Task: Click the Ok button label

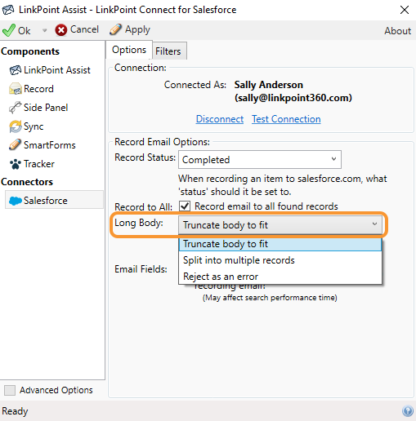Action: (x=24, y=31)
